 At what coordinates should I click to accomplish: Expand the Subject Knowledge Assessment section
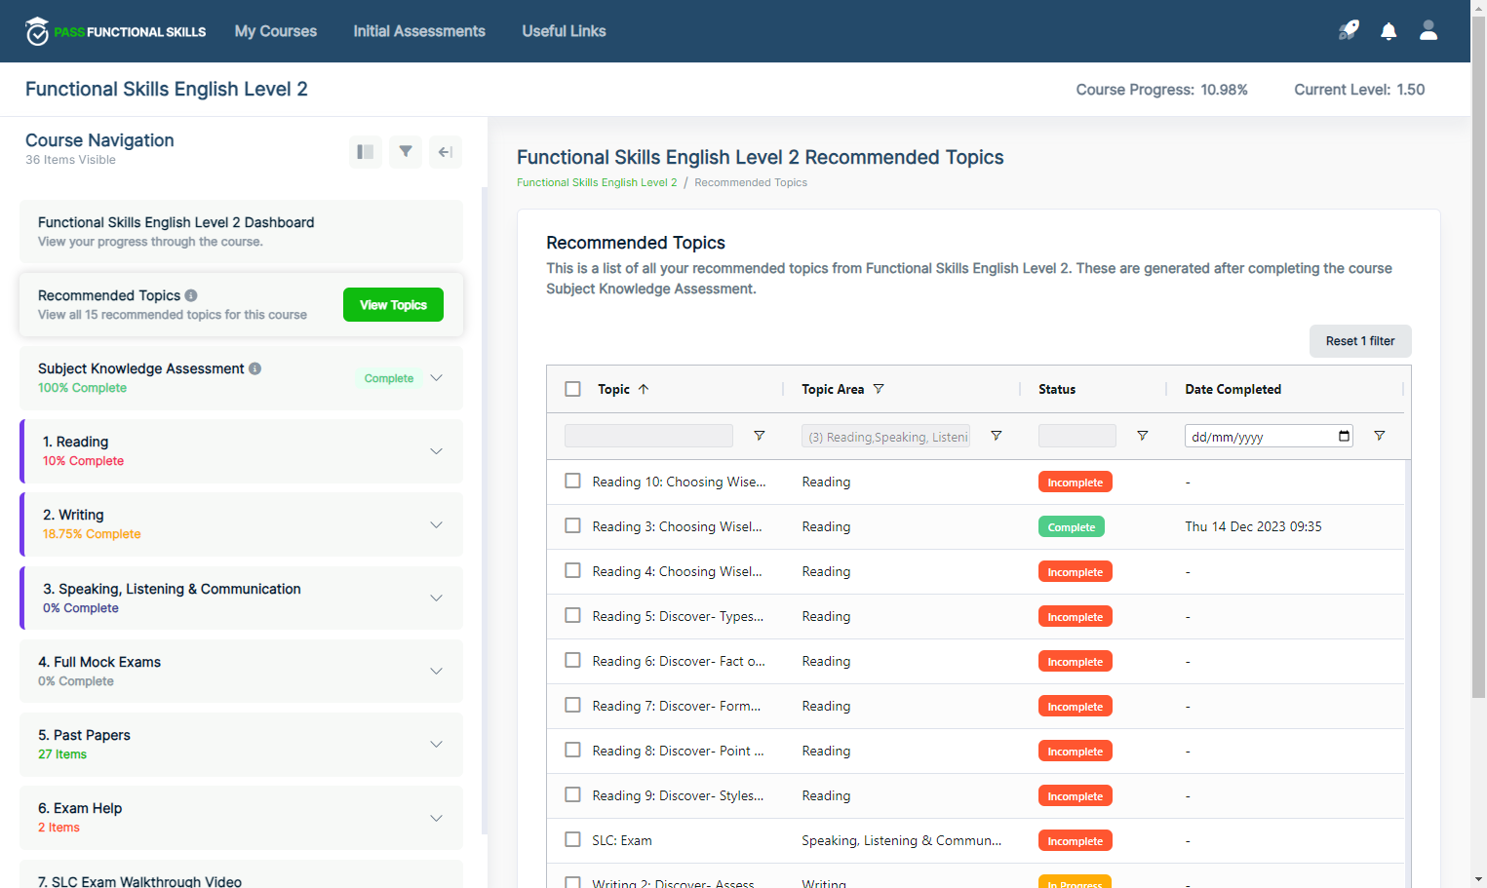[x=437, y=378]
